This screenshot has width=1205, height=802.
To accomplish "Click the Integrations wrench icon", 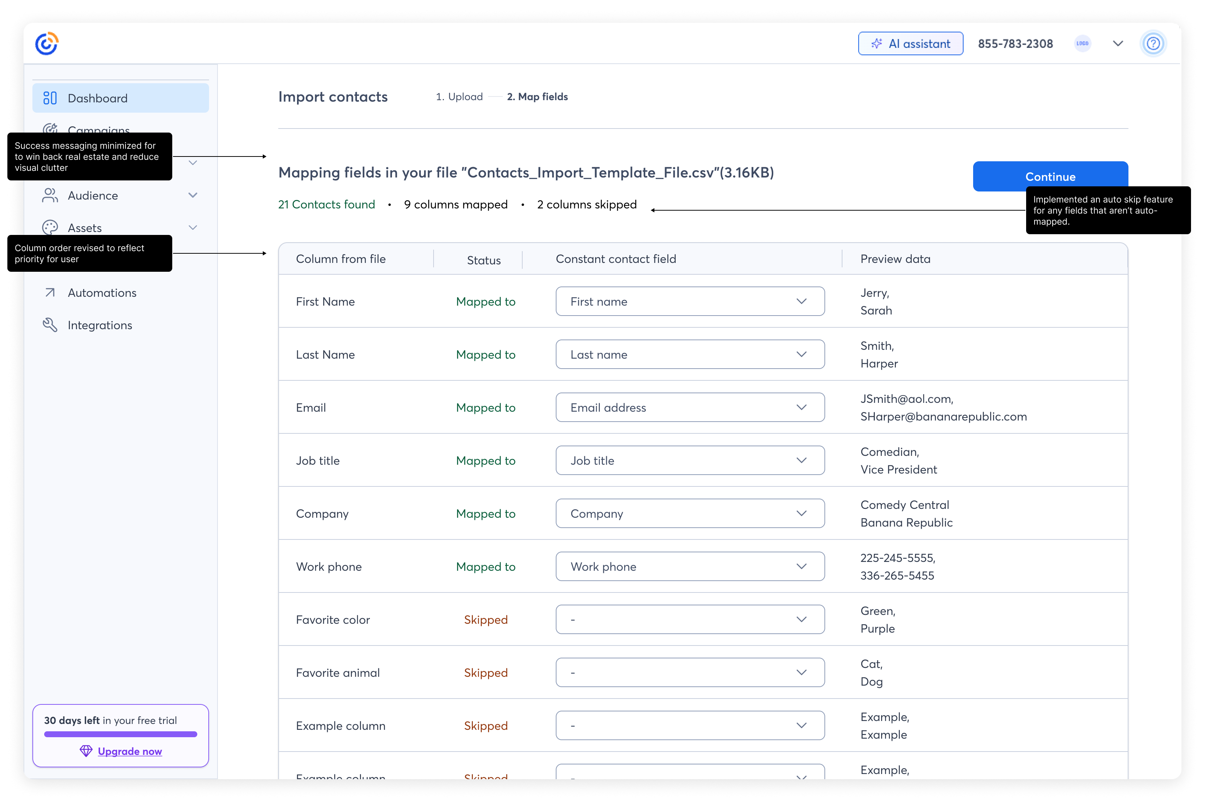I will pyautogui.click(x=50, y=325).
